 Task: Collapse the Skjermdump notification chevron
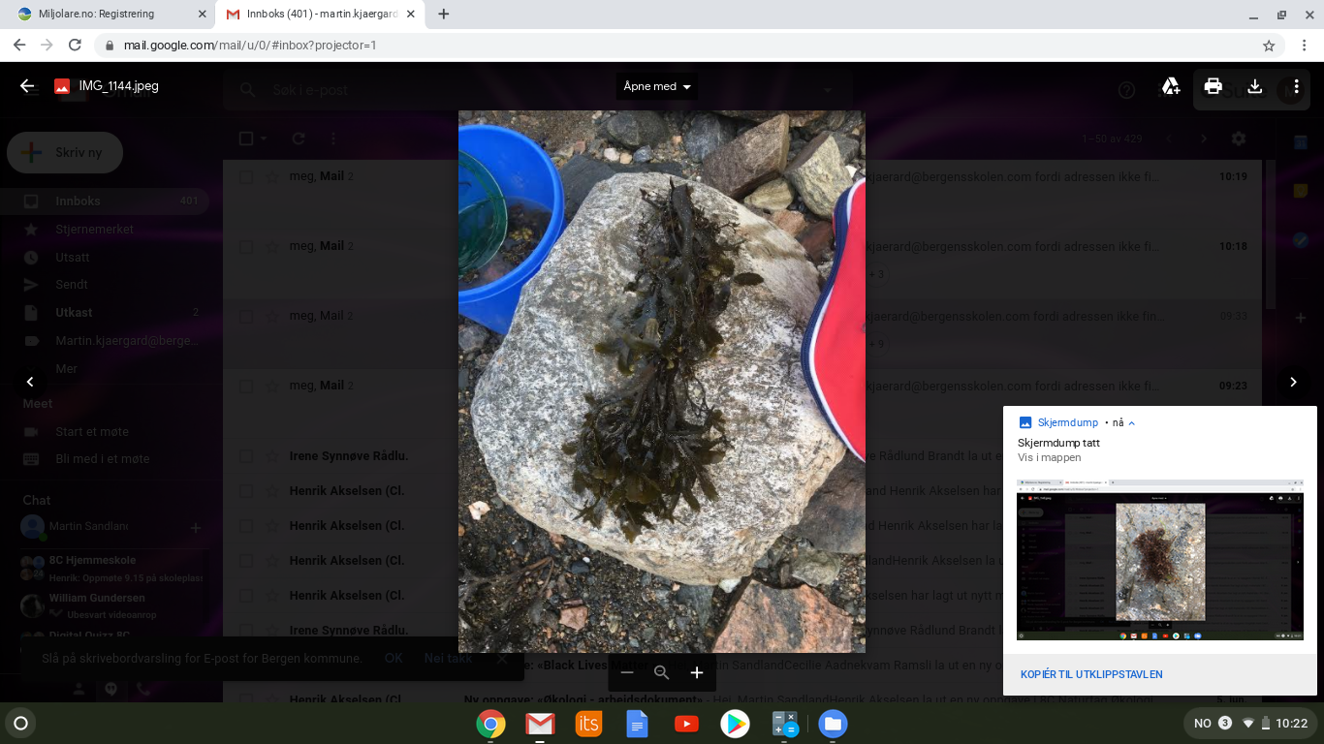[x=1131, y=422]
